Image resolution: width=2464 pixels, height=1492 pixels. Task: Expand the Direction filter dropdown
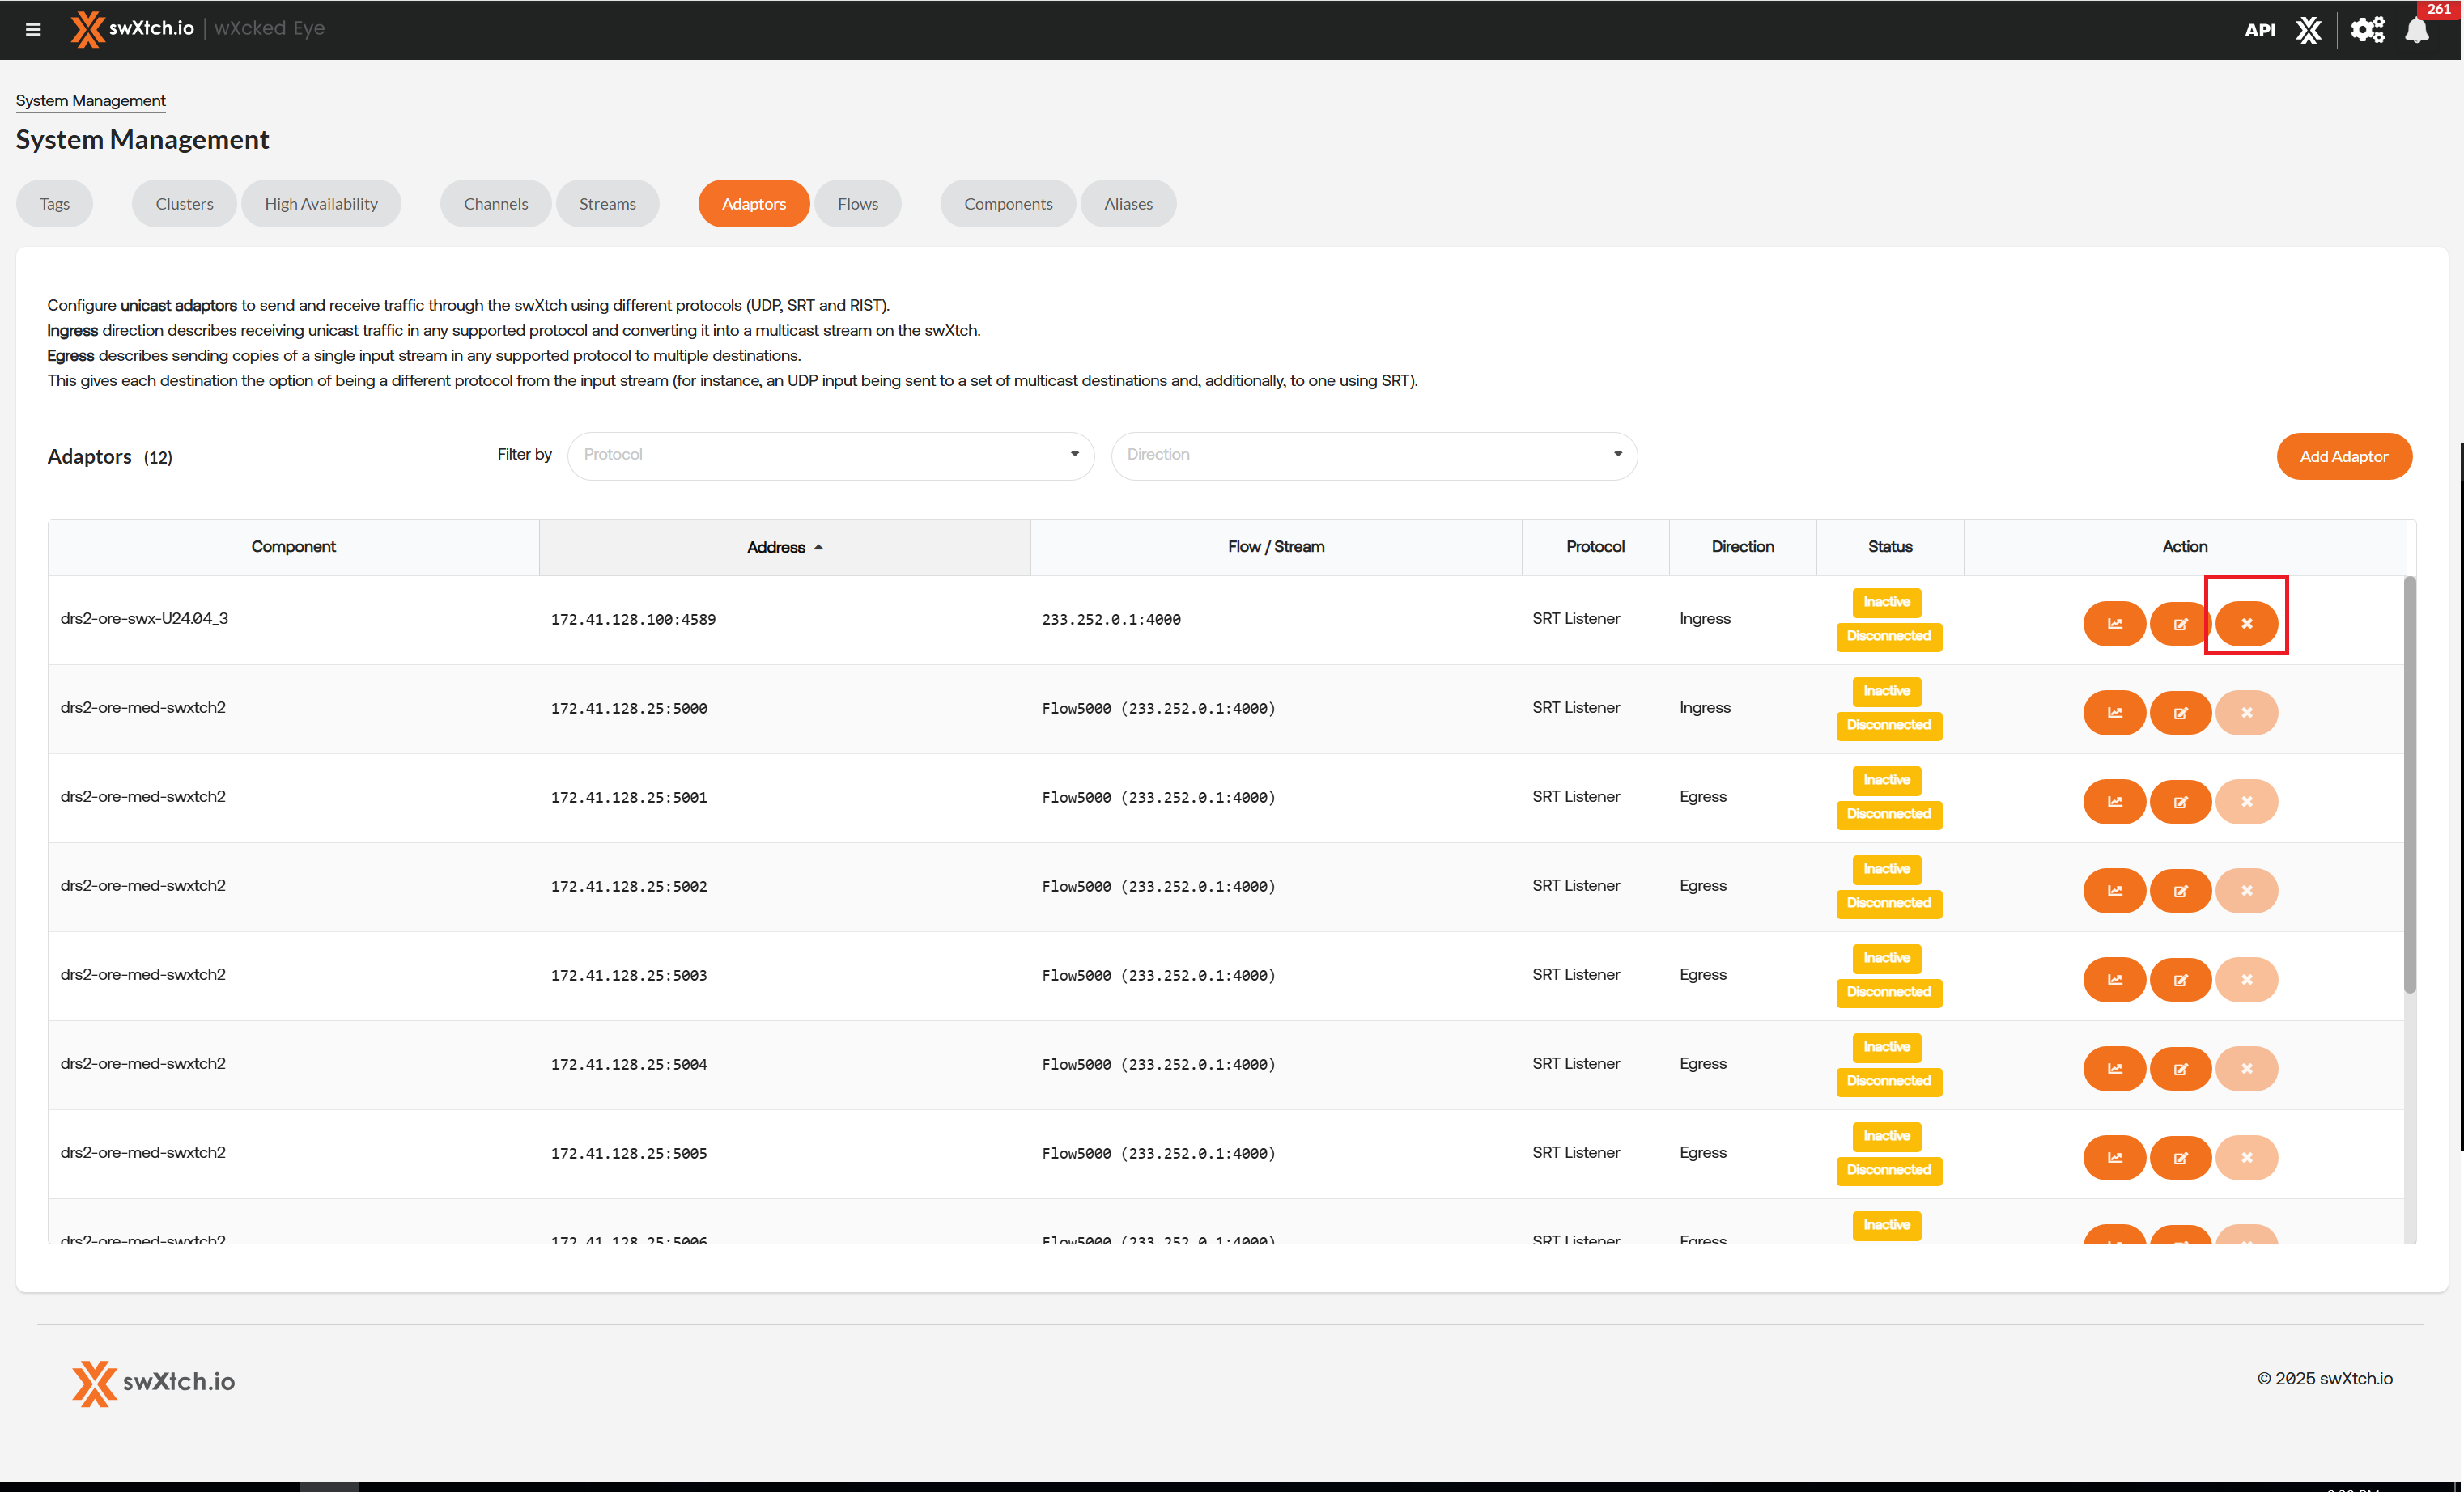point(1373,455)
